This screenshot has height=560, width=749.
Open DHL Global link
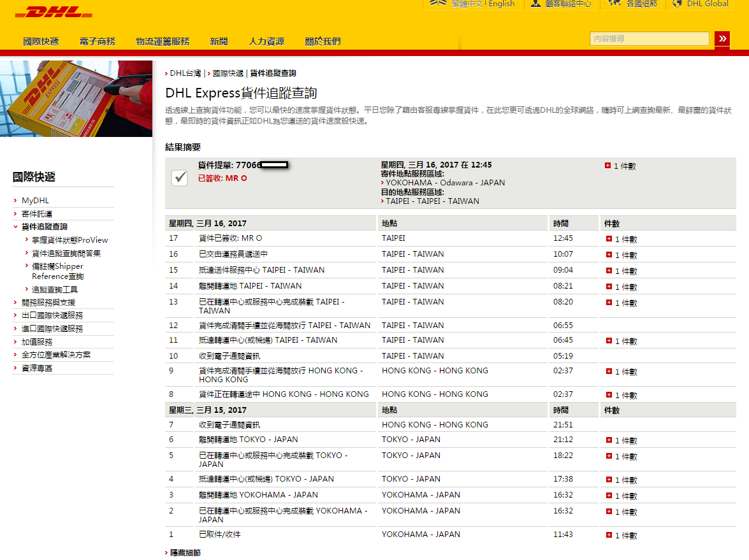708,4
